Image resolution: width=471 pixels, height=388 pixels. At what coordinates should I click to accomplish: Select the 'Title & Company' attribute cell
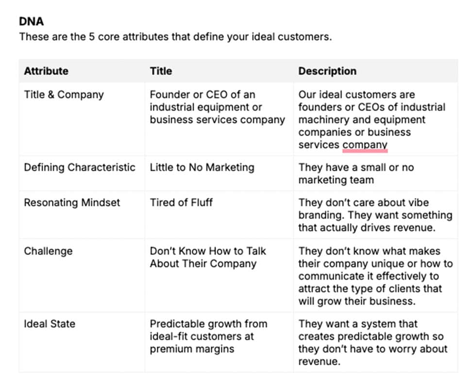tap(64, 95)
